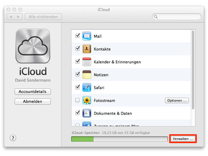Click Verwalten to manage storage

pyautogui.click(x=183, y=139)
